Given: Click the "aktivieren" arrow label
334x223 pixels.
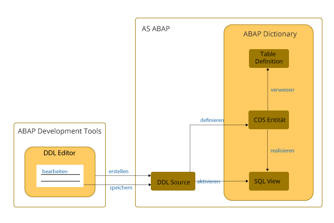Looking at the screenshot, I should click(208, 181).
